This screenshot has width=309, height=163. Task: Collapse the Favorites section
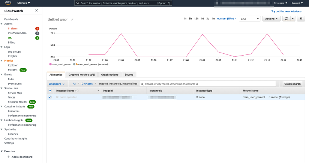coord(1,151)
